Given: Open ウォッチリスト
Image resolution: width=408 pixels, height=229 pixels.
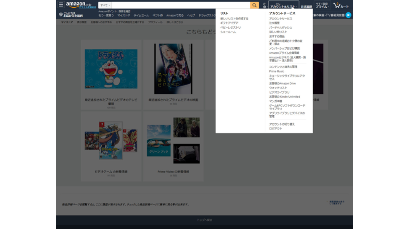Looking at the screenshot, I should [x=278, y=88].
